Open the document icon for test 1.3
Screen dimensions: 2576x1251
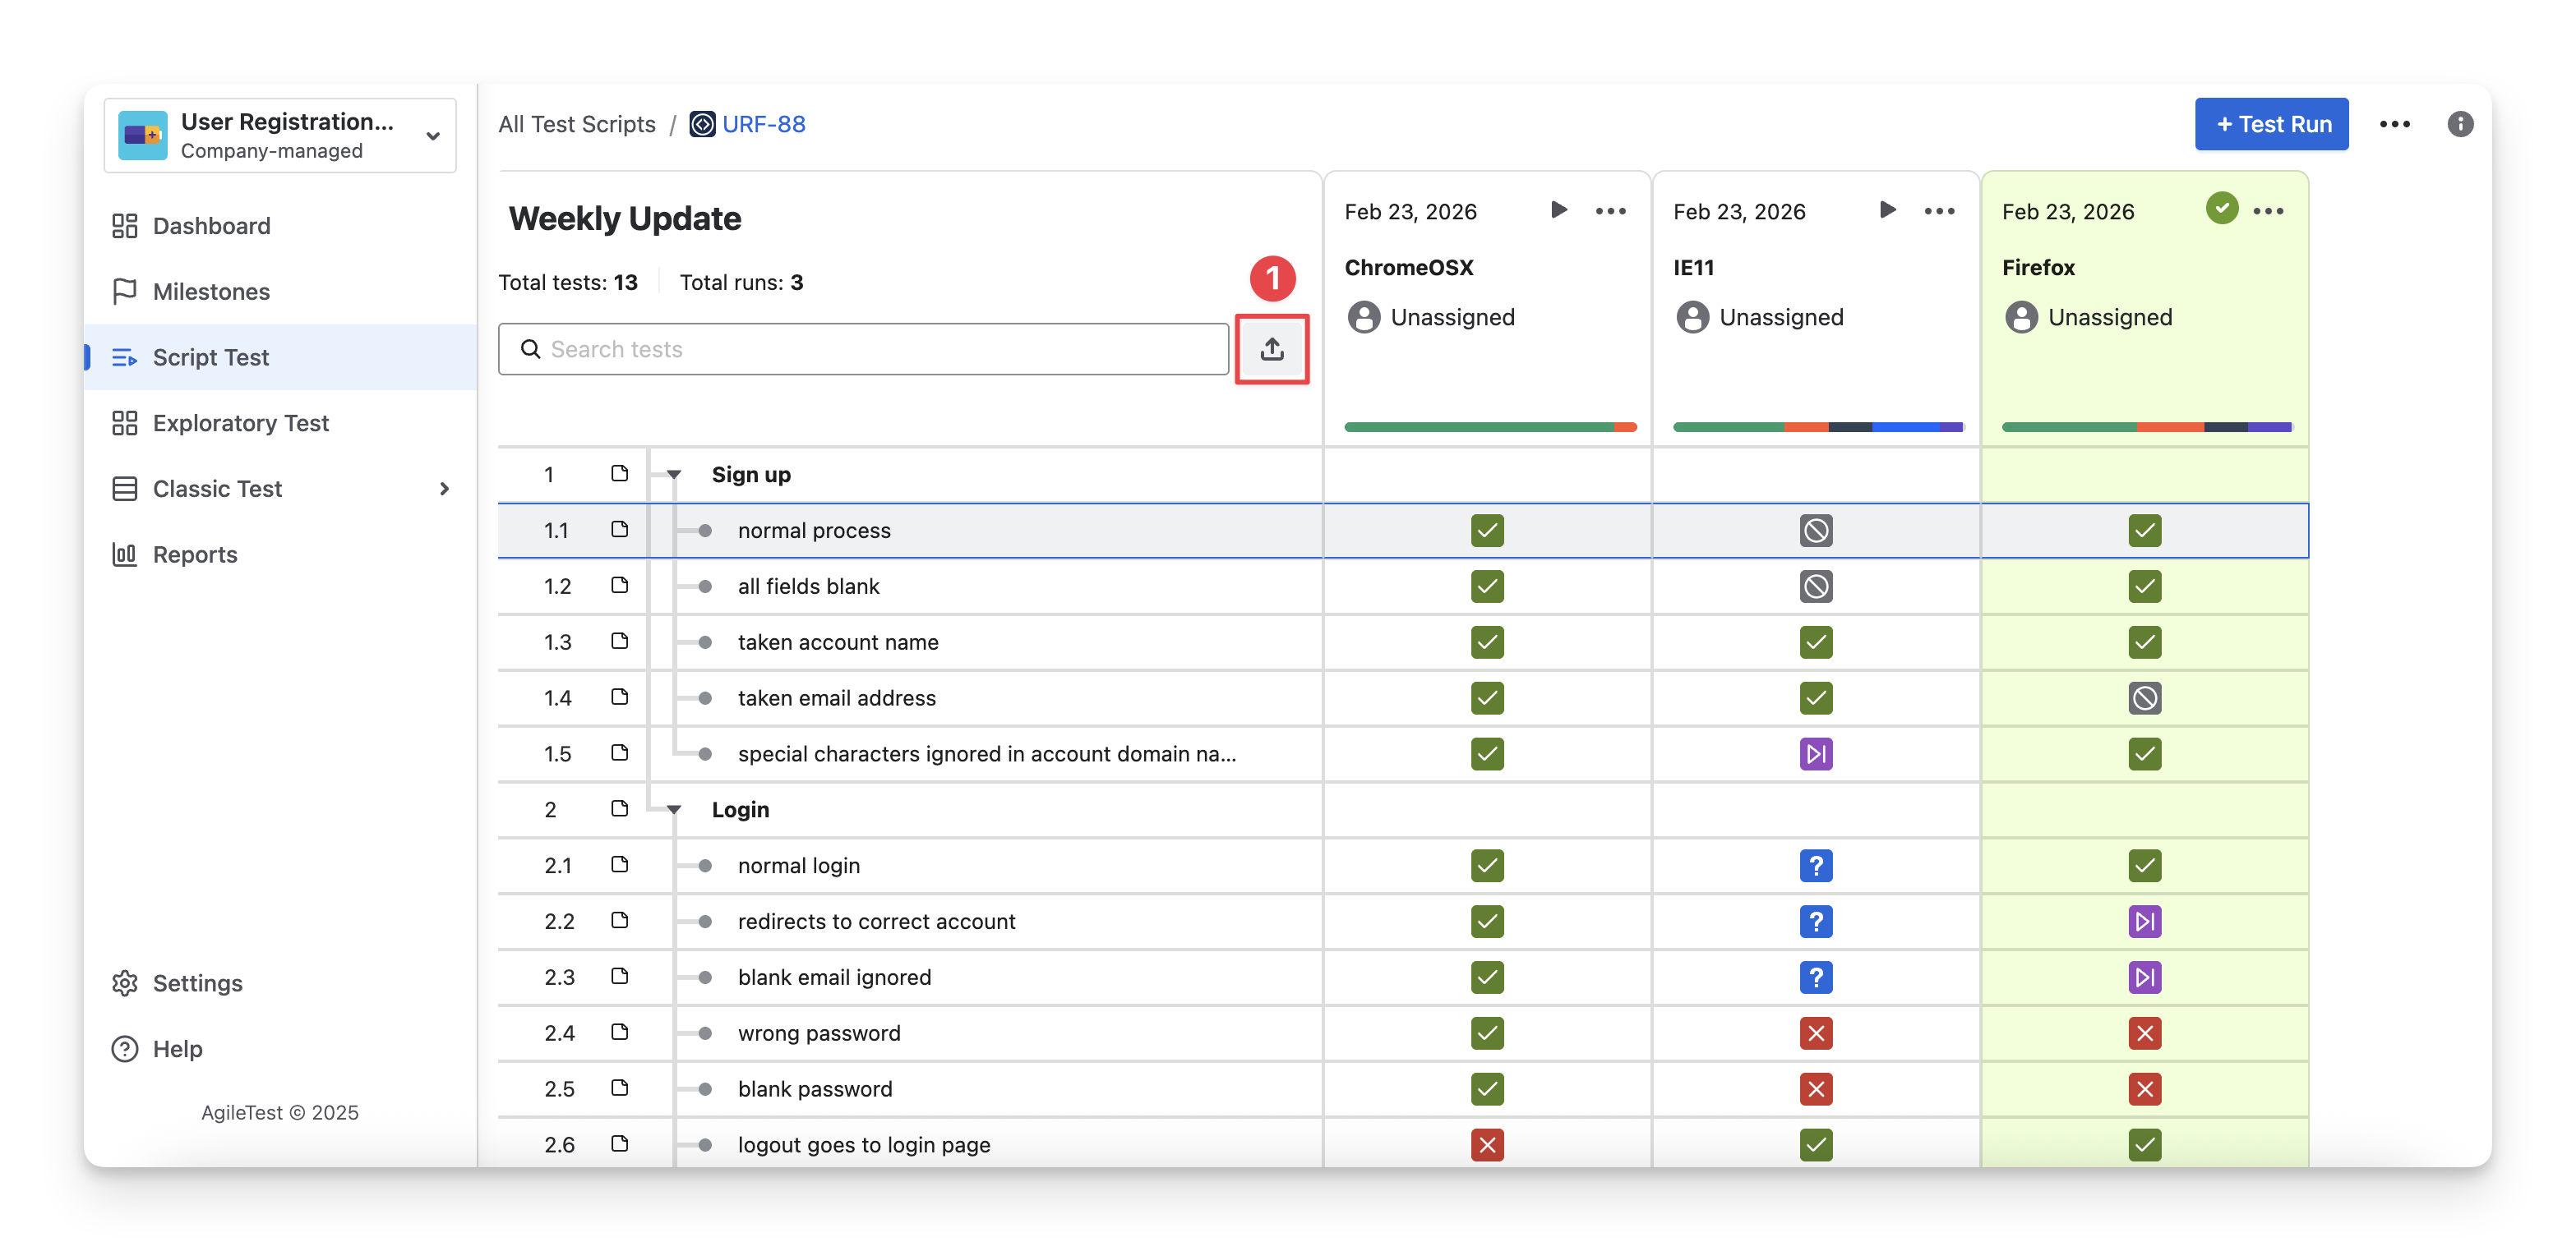[619, 642]
